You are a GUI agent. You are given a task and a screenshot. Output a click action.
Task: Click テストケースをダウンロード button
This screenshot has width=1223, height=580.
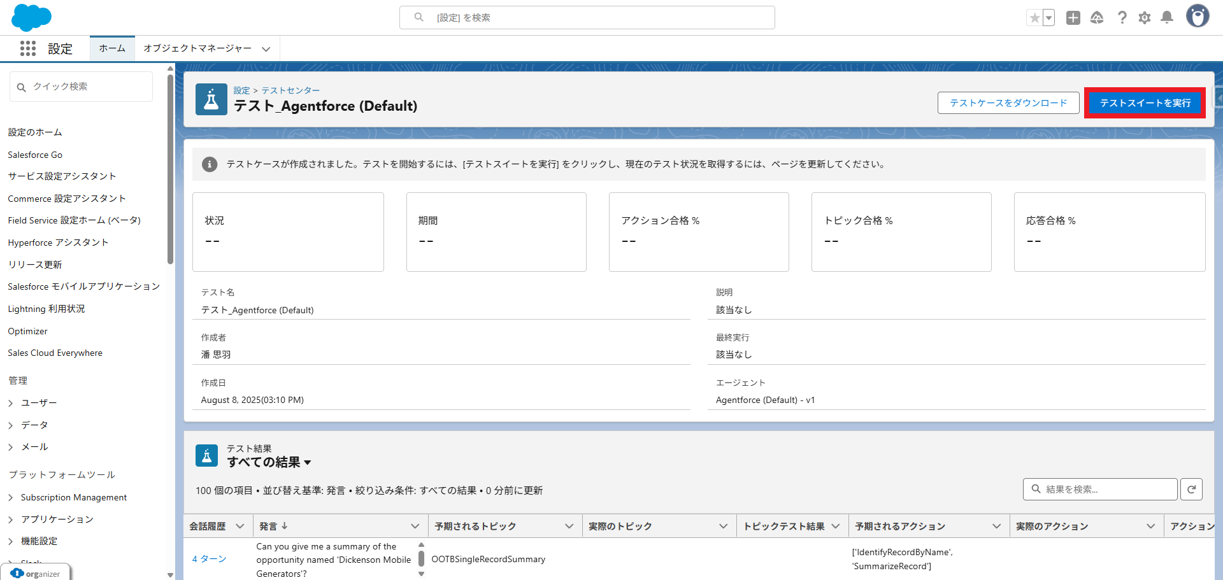1008,103
